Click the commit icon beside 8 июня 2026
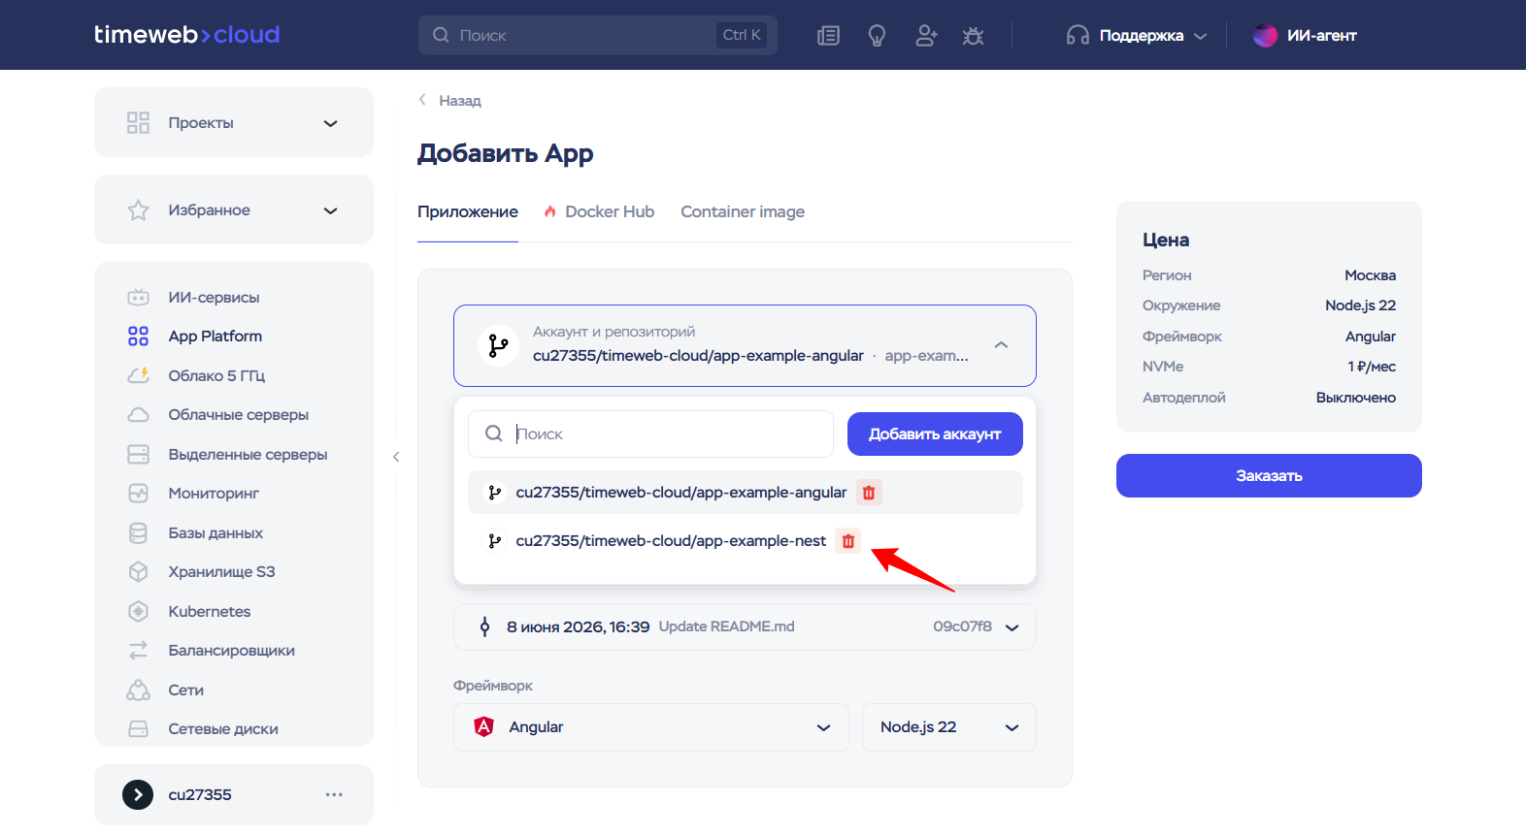This screenshot has height=835, width=1526. pyautogui.click(x=485, y=626)
